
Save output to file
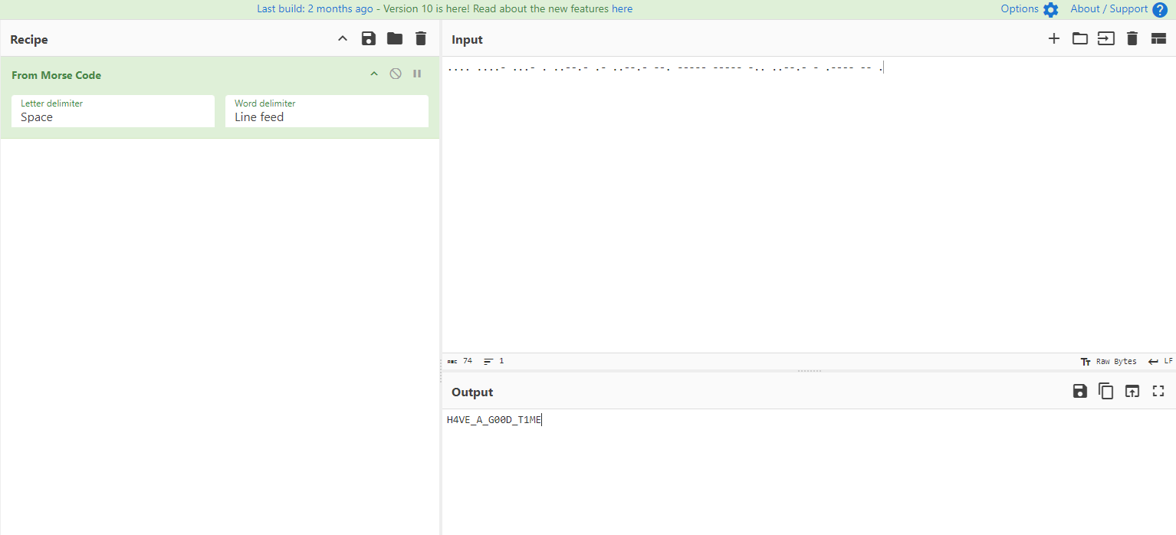(1080, 392)
